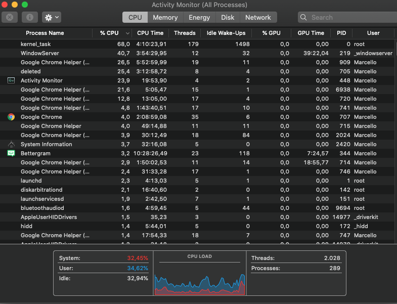Click the _driverkit user cell in the PID 14977 row
This screenshot has width=397, height=304.
[366, 217]
